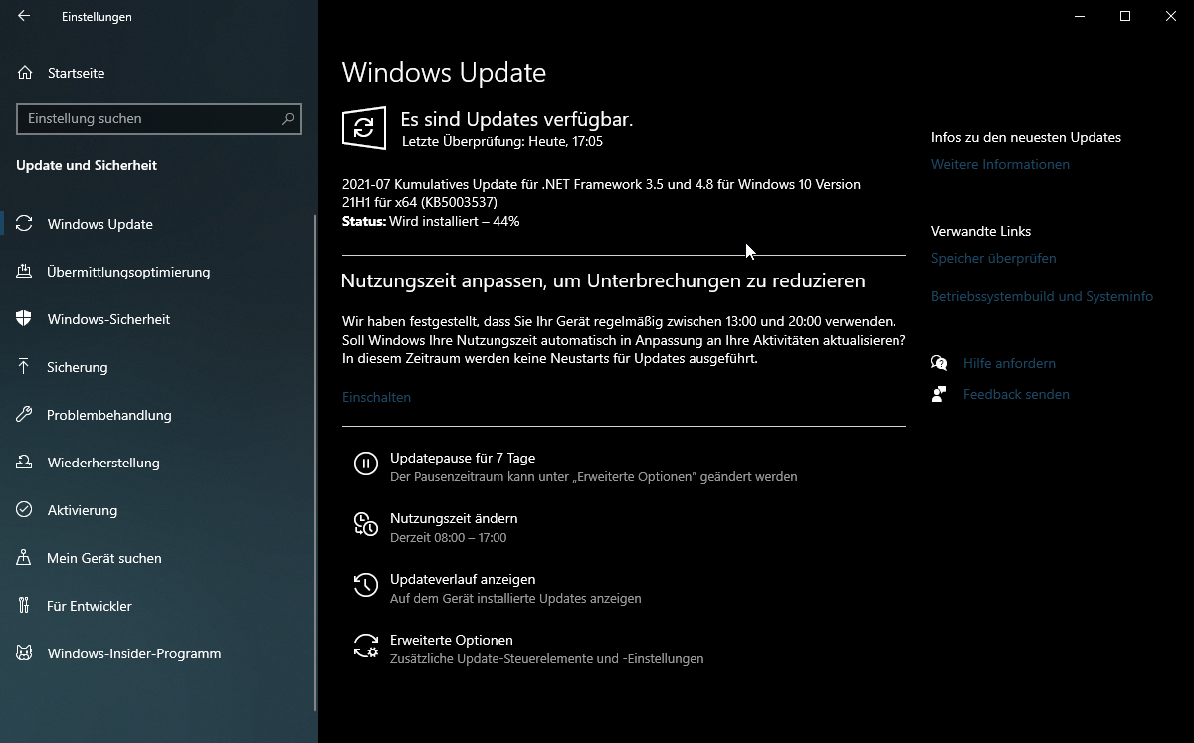The height and width of the screenshot is (743, 1194).
Task: Click the back arrow in Einstellungen header
Action: click(24, 16)
